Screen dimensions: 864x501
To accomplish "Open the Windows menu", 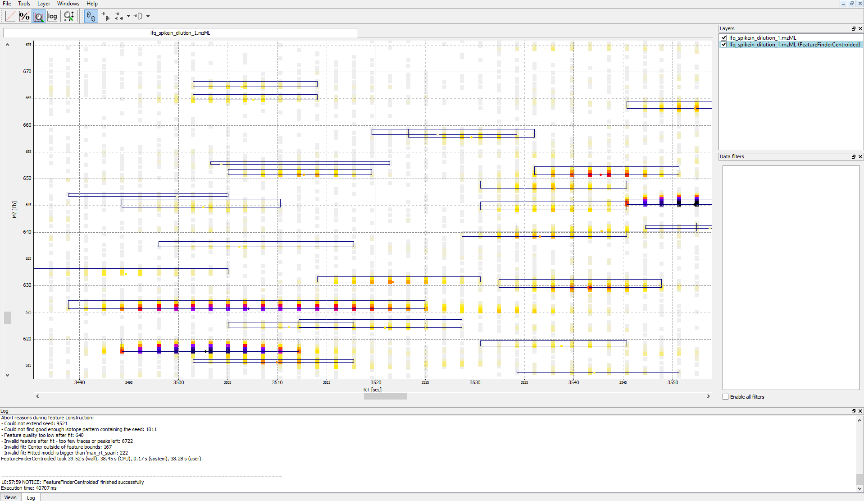I will [68, 4].
